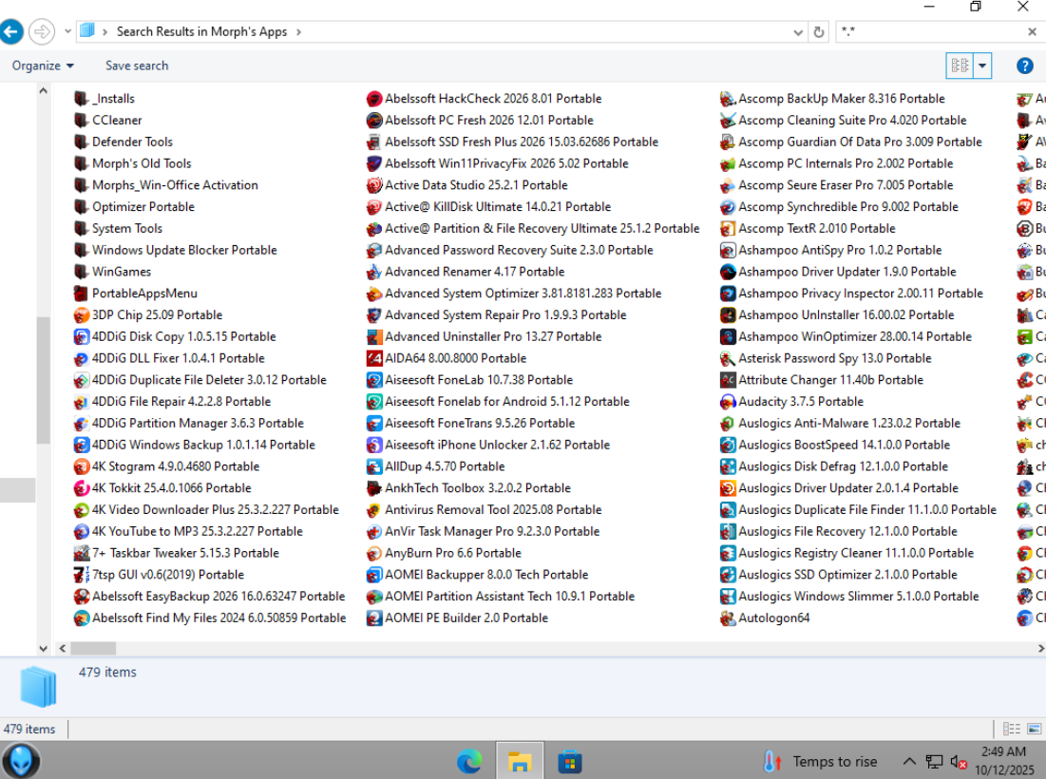Click the Change your view button

point(960,66)
